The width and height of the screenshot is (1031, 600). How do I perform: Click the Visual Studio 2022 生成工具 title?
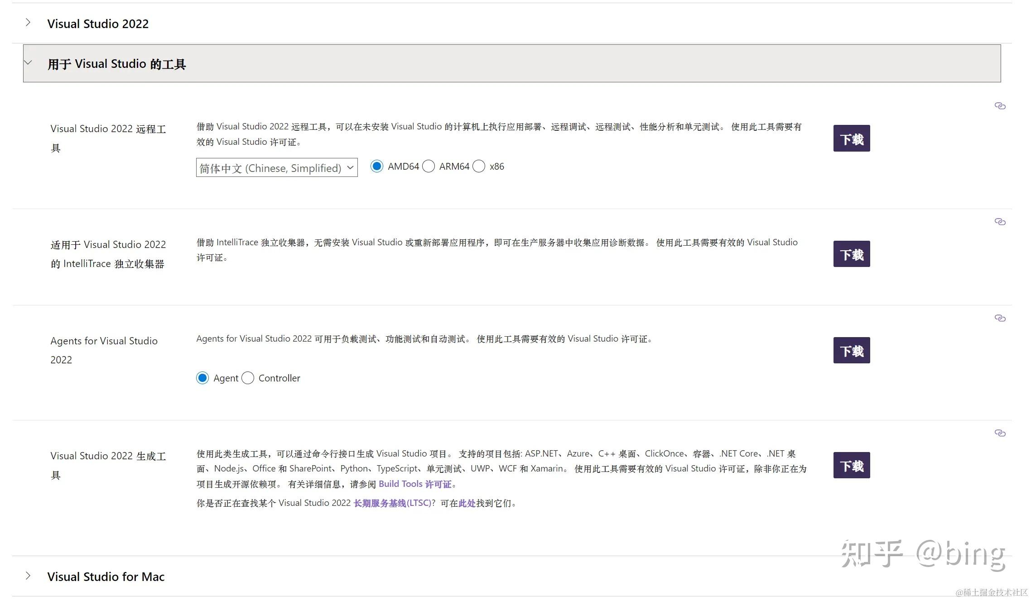[x=108, y=465]
